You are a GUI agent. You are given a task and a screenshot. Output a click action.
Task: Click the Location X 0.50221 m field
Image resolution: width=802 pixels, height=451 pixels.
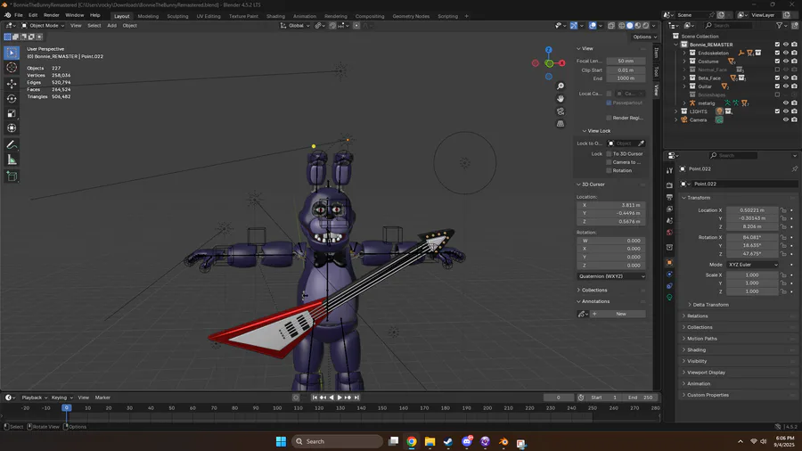point(752,210)
